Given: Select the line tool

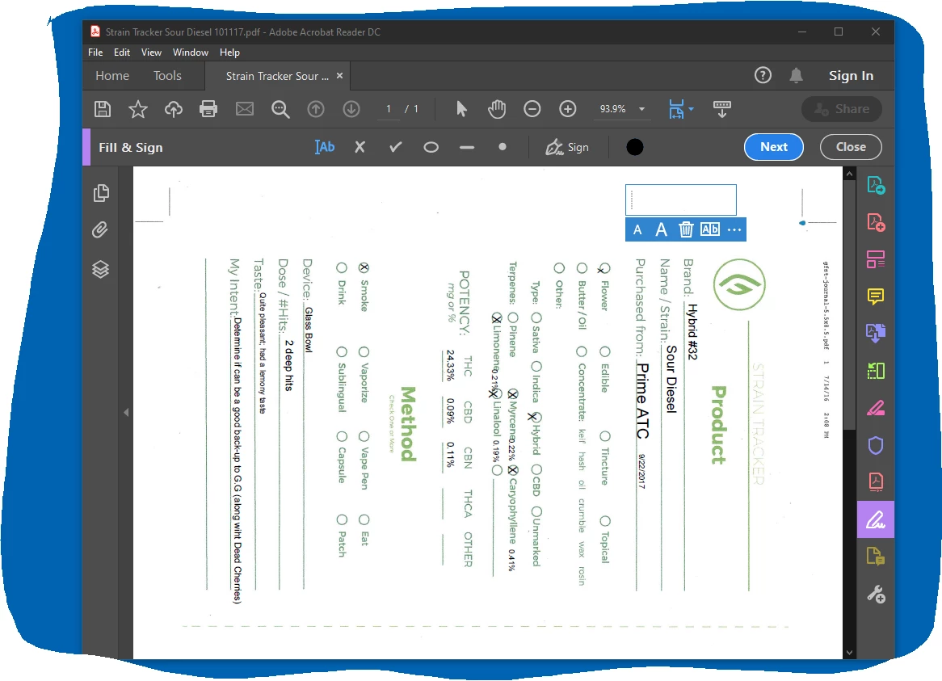Looking at the screenshot, I should coord(467,147).
